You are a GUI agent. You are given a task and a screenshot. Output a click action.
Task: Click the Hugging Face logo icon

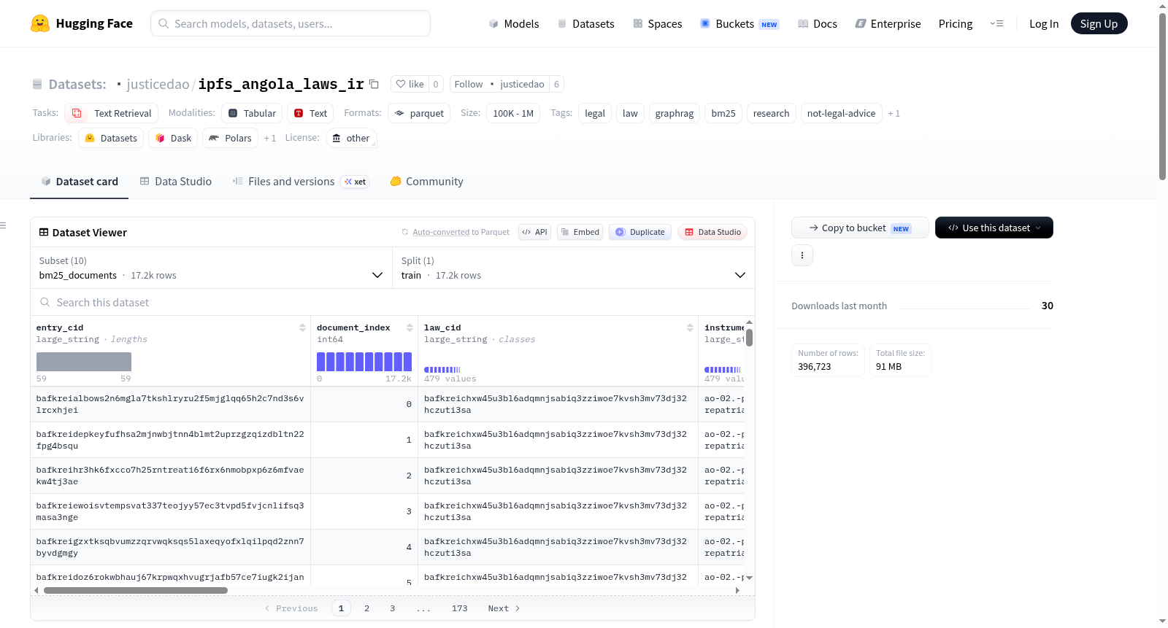point(40,23)
